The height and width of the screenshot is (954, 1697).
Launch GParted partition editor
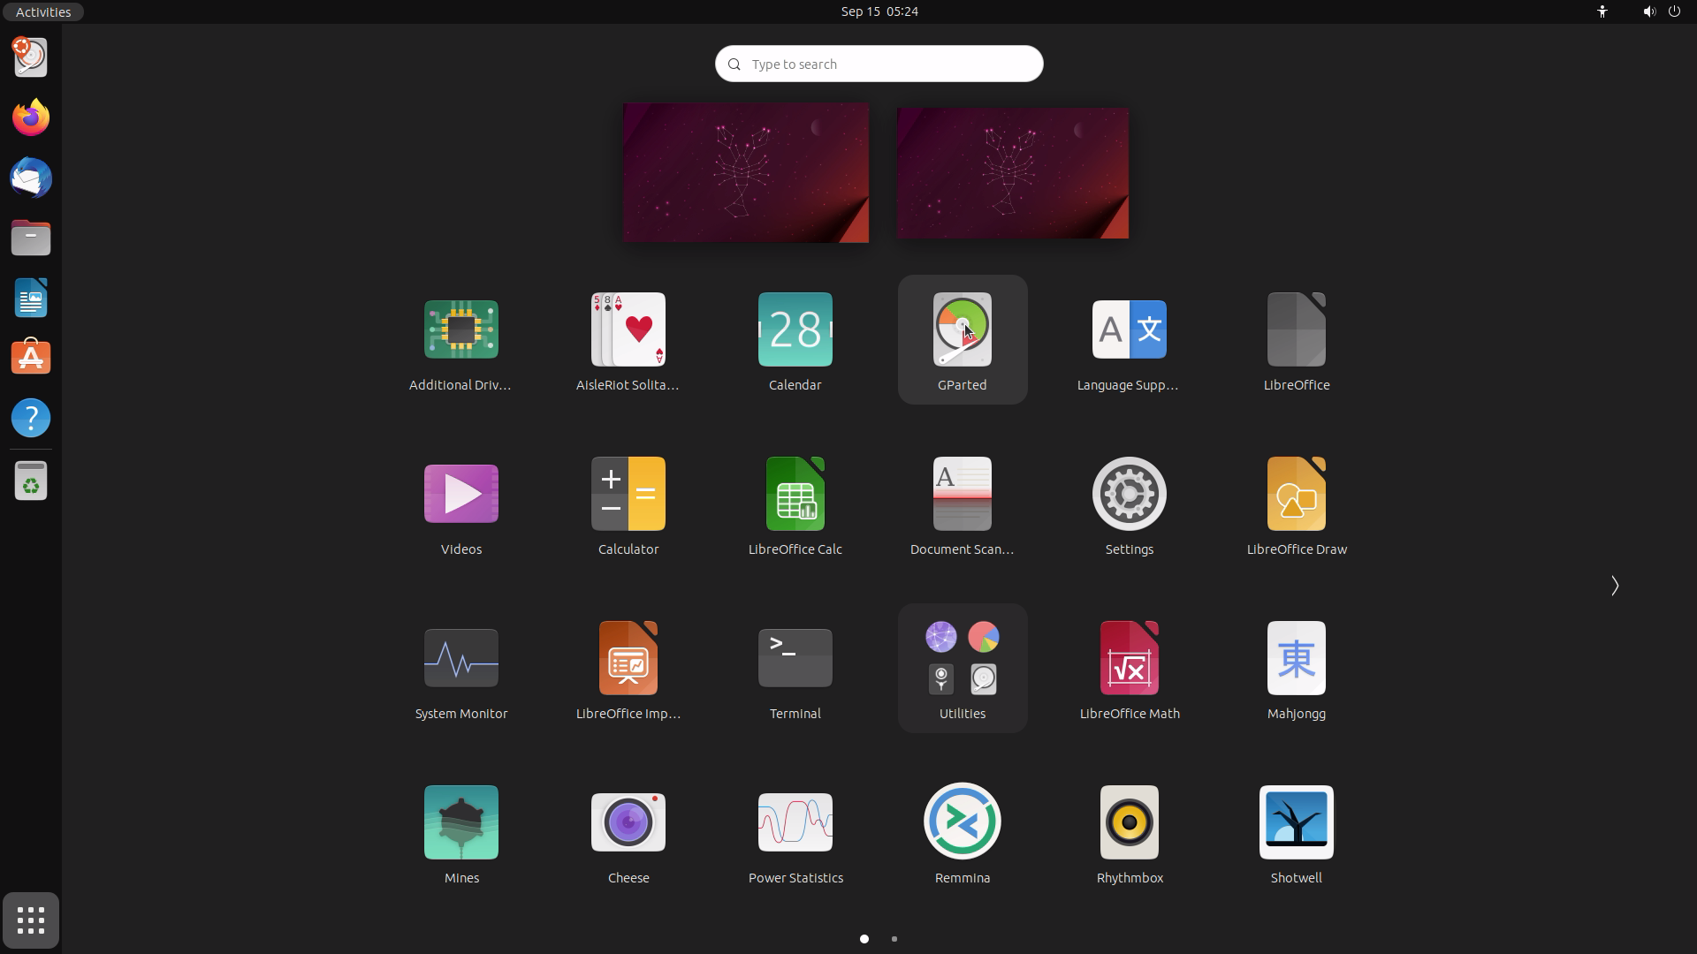click(x=963, y=340)
